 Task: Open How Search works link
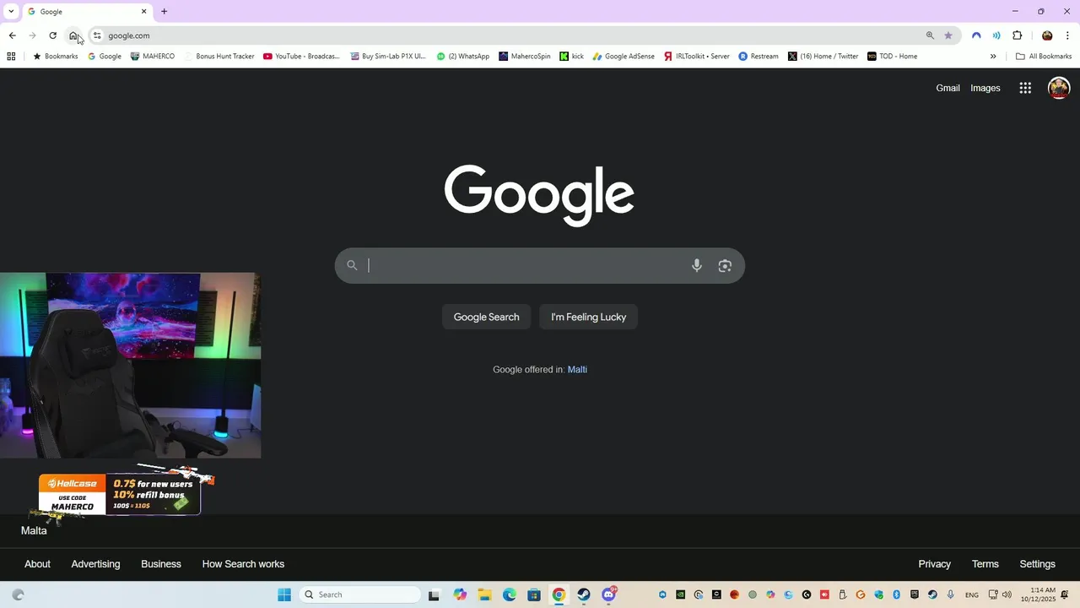(x=243, y=564)
